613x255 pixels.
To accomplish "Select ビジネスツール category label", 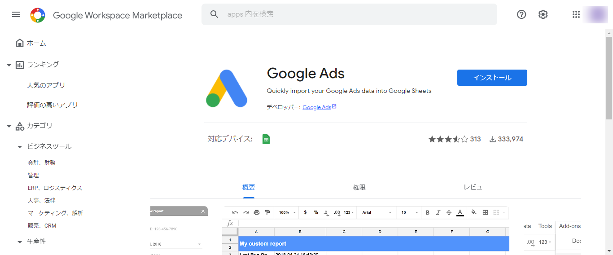I will (49, 146).
